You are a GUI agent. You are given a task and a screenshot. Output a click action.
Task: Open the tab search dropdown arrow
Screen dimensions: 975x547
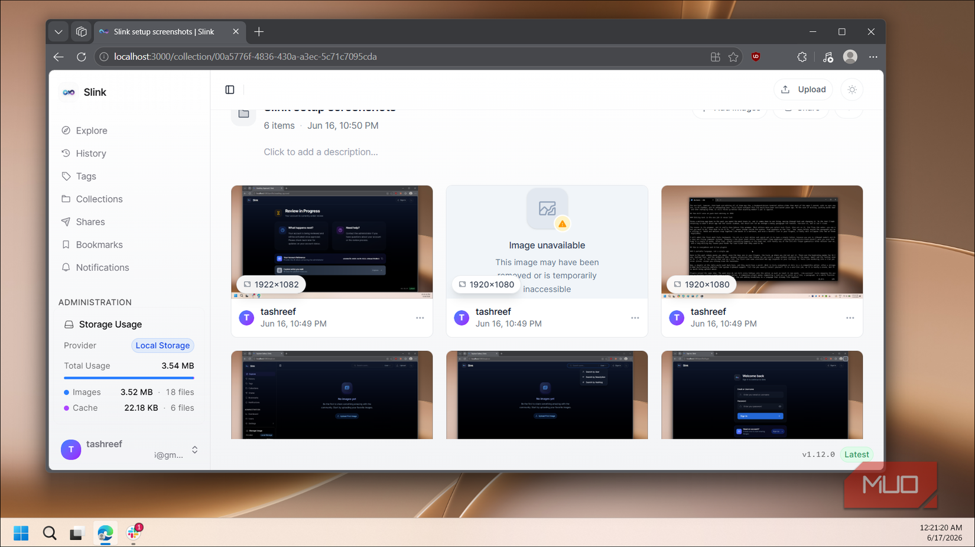pos(58,32)
